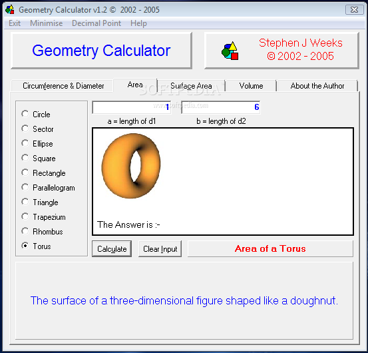368x353 pixels.
Task: Click the torus doughnut image
Action: tap(131, 166)
